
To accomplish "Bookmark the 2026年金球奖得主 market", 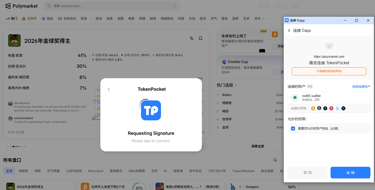I will tap(201, 38).
